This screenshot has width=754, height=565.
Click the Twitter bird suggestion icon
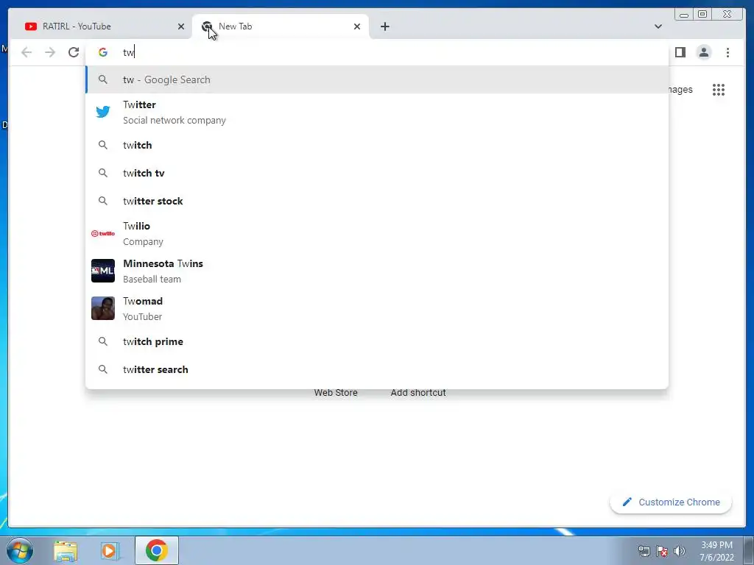103,112
